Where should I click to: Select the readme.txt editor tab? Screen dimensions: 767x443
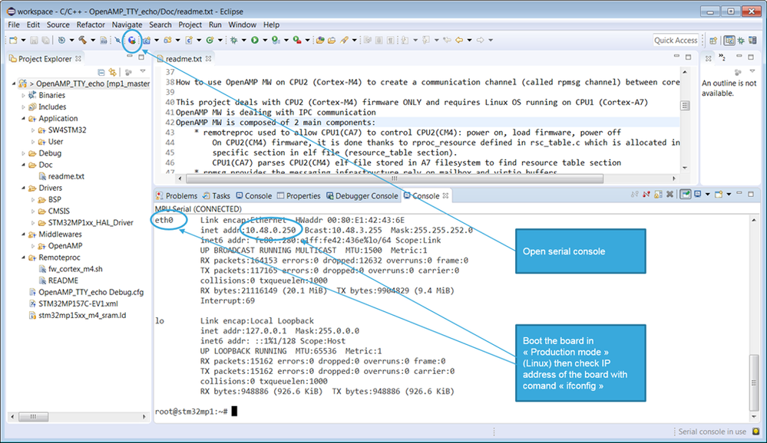tap(183, 58)
